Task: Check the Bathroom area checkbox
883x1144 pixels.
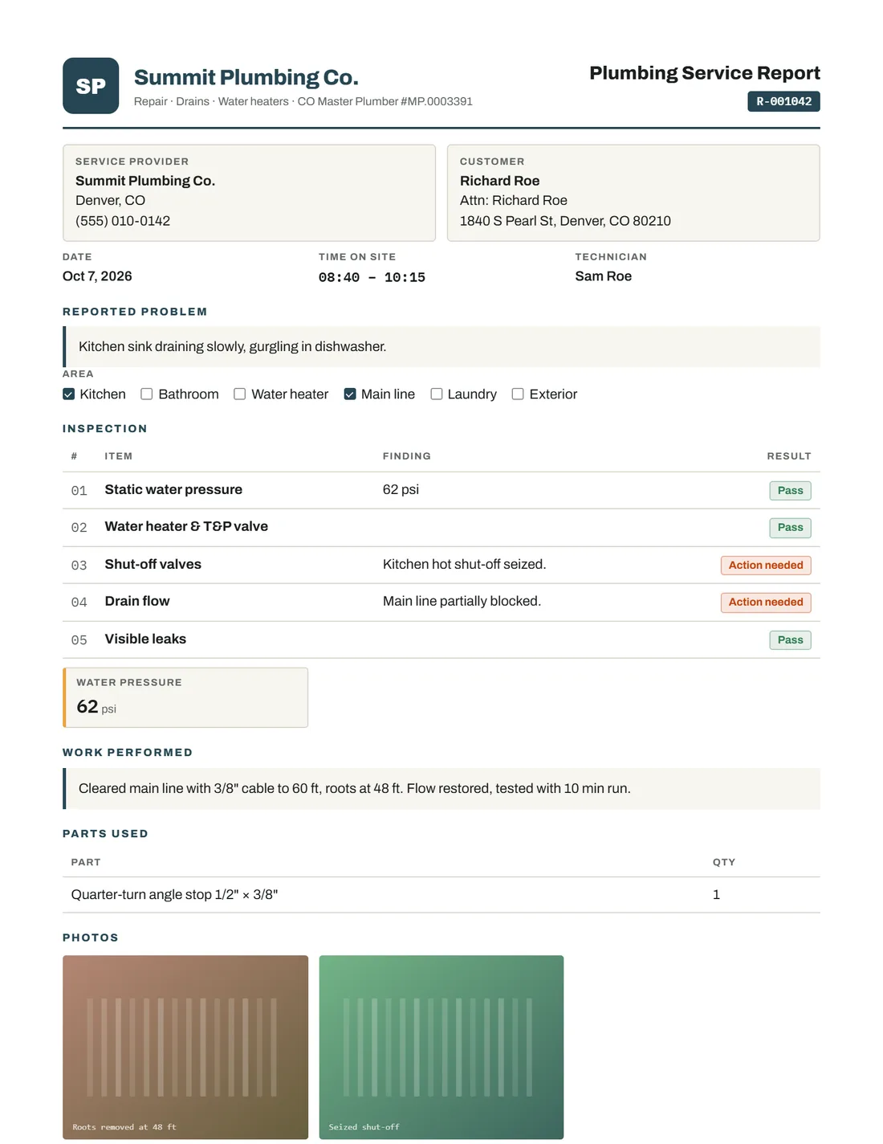Action: pos(147,394)
